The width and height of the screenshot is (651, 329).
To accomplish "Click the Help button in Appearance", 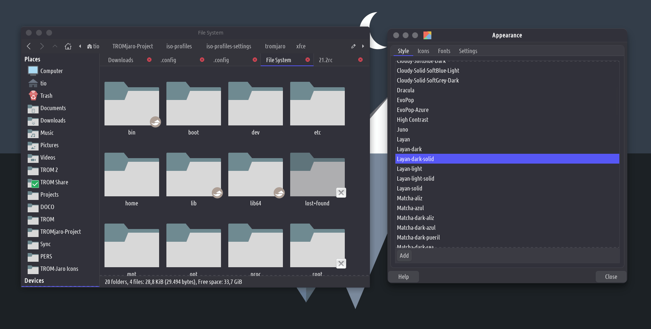I will (x=403, y=277).
